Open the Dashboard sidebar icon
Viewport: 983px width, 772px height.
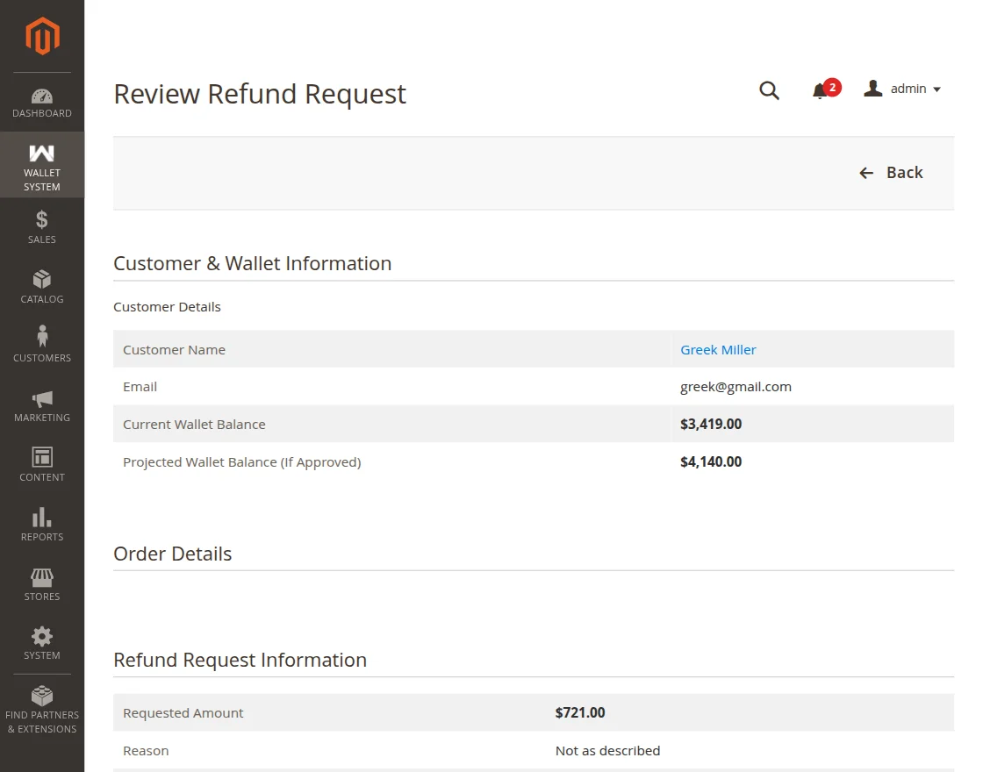[x=42, y=96]
